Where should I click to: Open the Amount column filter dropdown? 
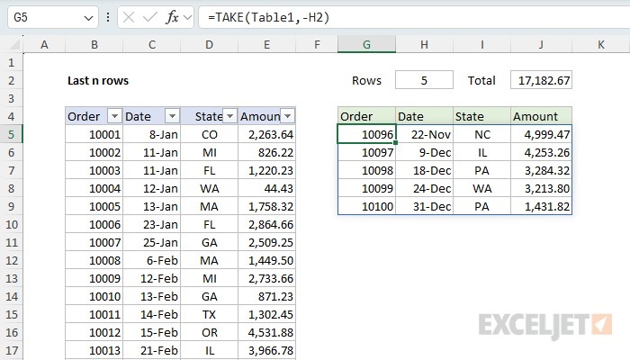(288, 116)
